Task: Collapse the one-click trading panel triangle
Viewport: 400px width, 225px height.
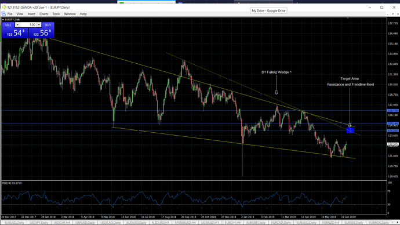Action: point(3,19)
